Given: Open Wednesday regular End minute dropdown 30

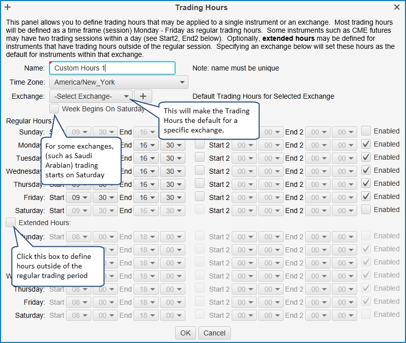Looking at the screenshot, I should 173,171.
